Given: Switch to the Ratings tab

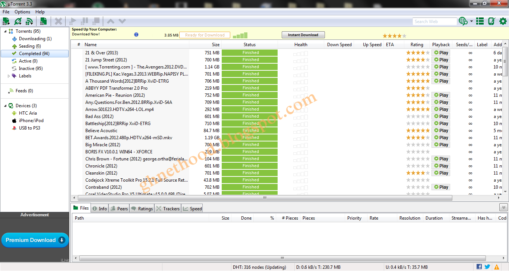Looking at the screenshot, I should coord(142,208).
